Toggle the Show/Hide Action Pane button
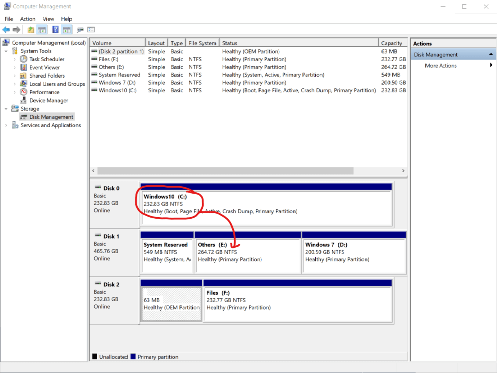This screenshot has height=373, width=497. pyautogui.click(x=67, y=30)
